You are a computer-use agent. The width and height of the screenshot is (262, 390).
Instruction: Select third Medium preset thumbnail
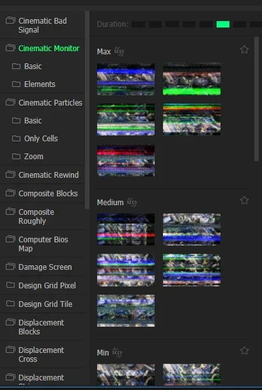coord(126,270)
